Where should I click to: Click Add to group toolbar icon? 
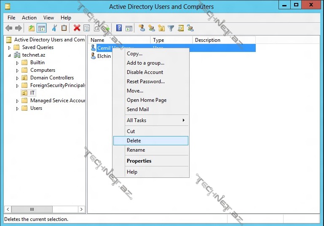click(x=190, y=28)
